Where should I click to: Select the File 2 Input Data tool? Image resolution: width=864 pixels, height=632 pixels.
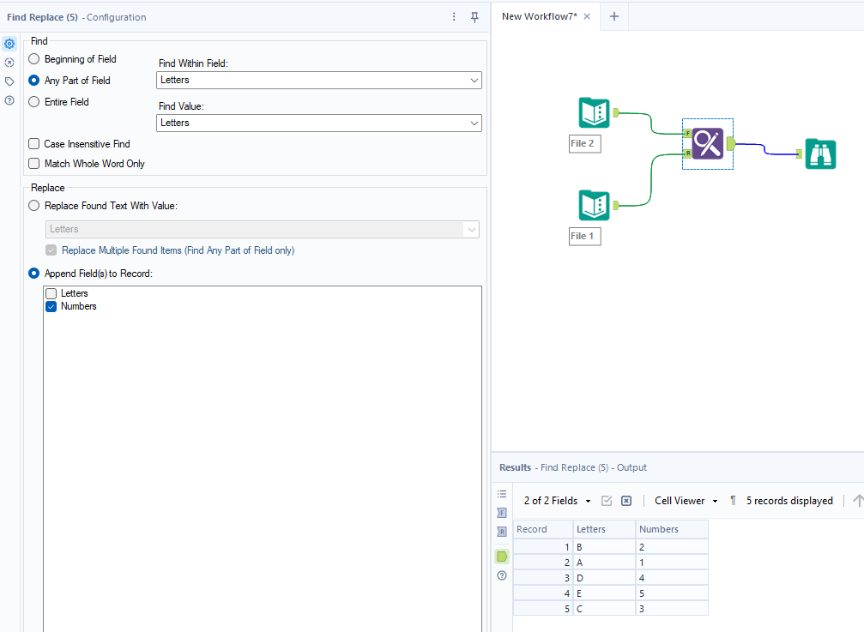(592, 112)
